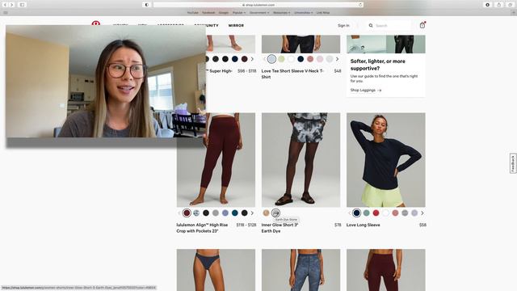Select navy swatch for Love Tee
The width and height of the screenshot is (517, 291).
click(301, 59)
